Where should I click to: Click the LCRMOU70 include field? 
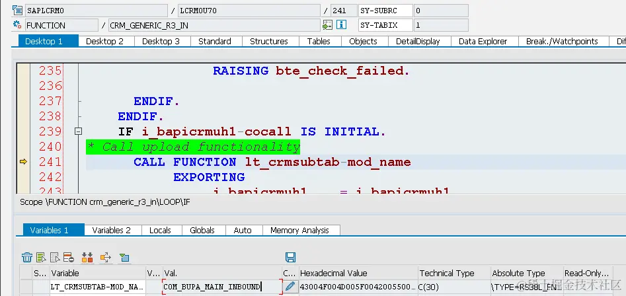click(249, 11)
